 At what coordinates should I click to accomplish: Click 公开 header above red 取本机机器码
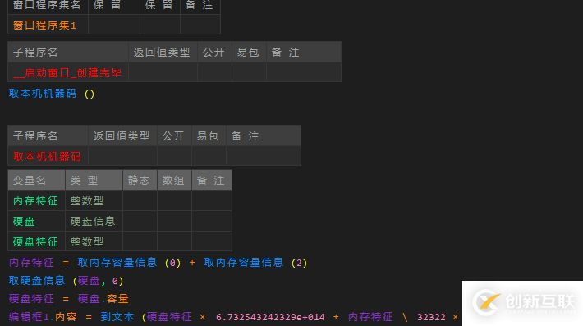click(173, 136)
